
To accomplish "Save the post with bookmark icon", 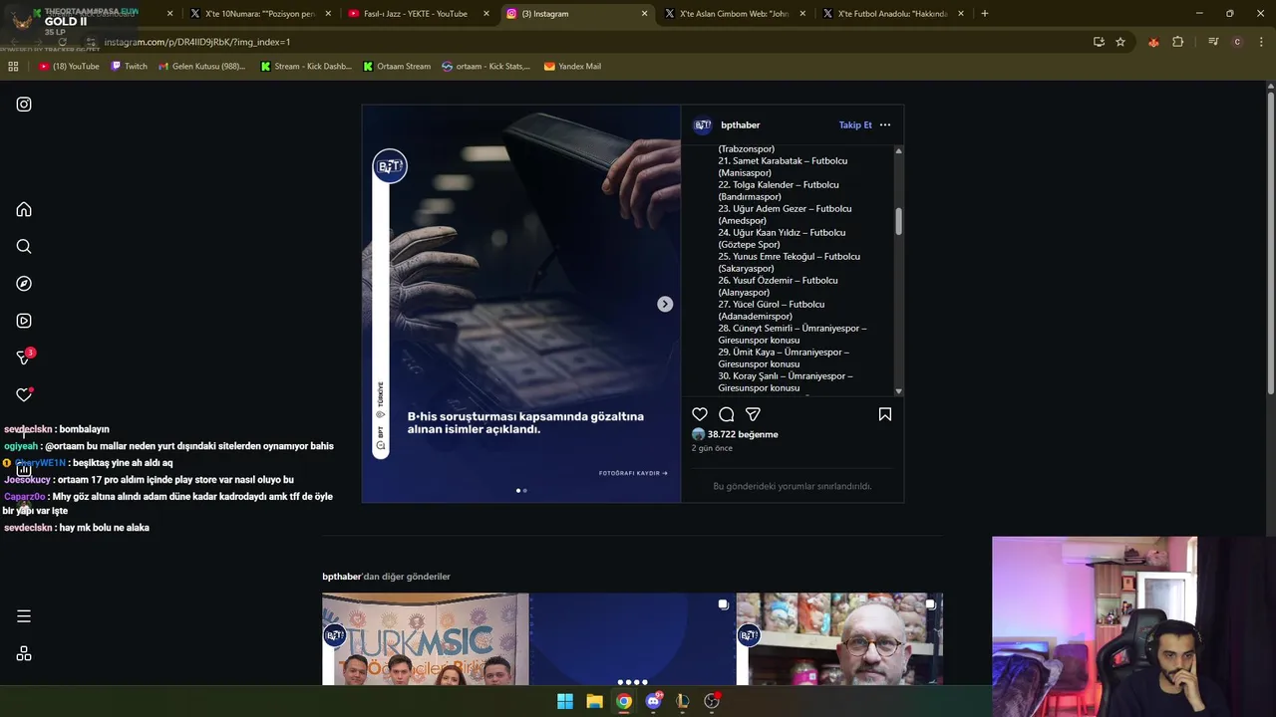I will (x=885, y=414).
